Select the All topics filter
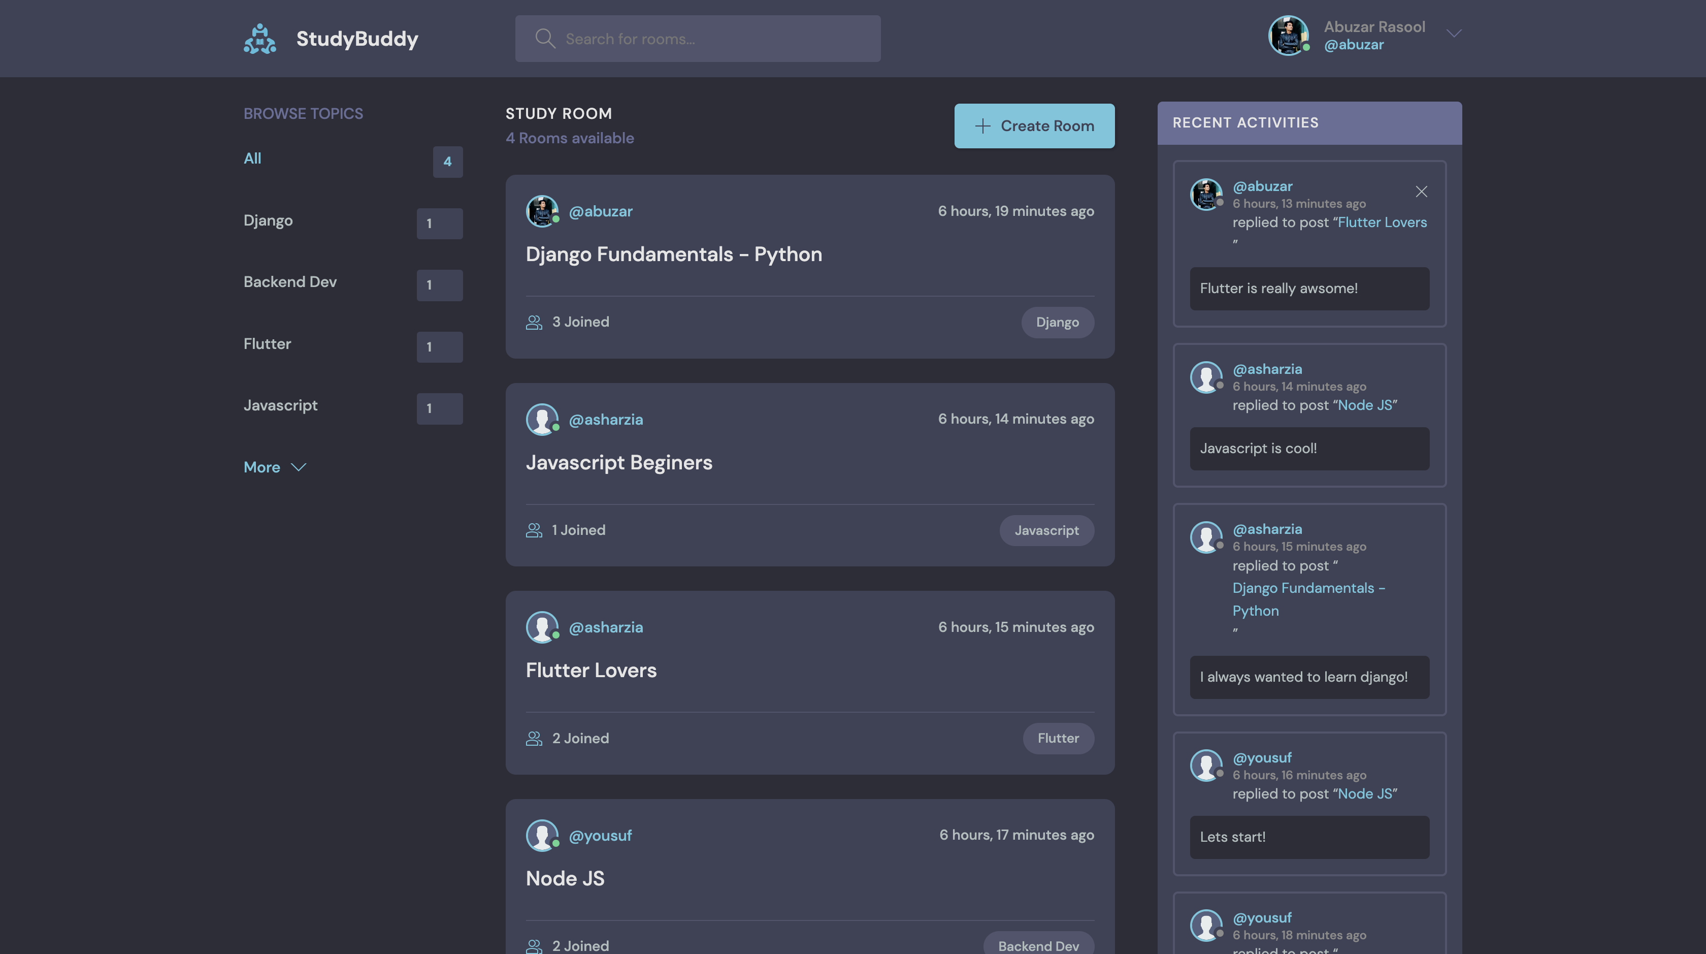 [x=252, y=158]
